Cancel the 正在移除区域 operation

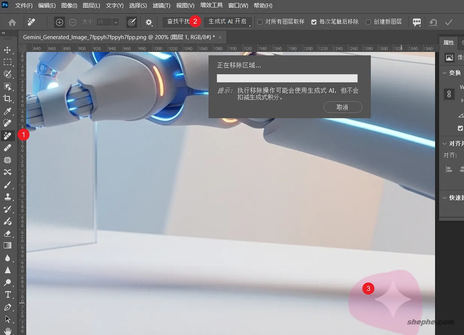pyautogui.click(x=342, y=107)
